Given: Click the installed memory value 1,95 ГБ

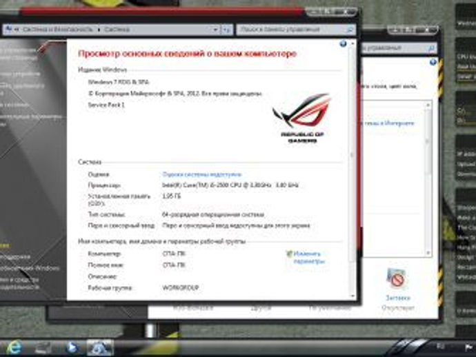Looking at the screenshot, I should 172,196.
